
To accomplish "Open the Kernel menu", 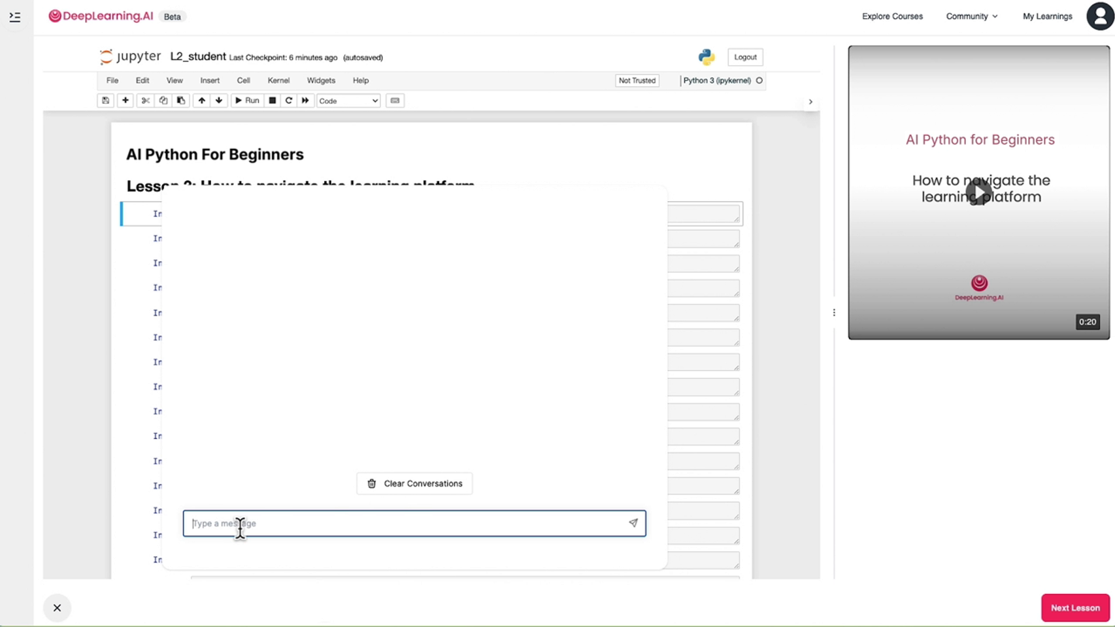I will (278, 80).
